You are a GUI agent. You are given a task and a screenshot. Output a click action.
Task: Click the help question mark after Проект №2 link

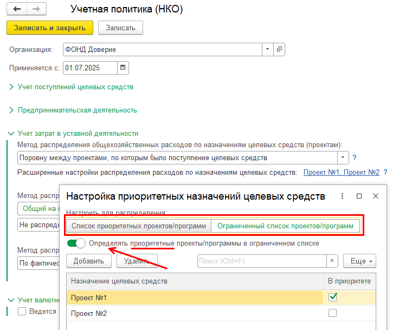pos(385,173)
